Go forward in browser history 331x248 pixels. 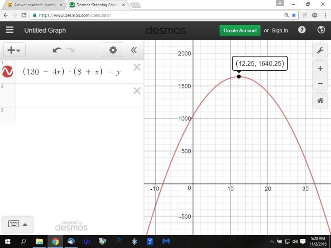click(15, 15)
